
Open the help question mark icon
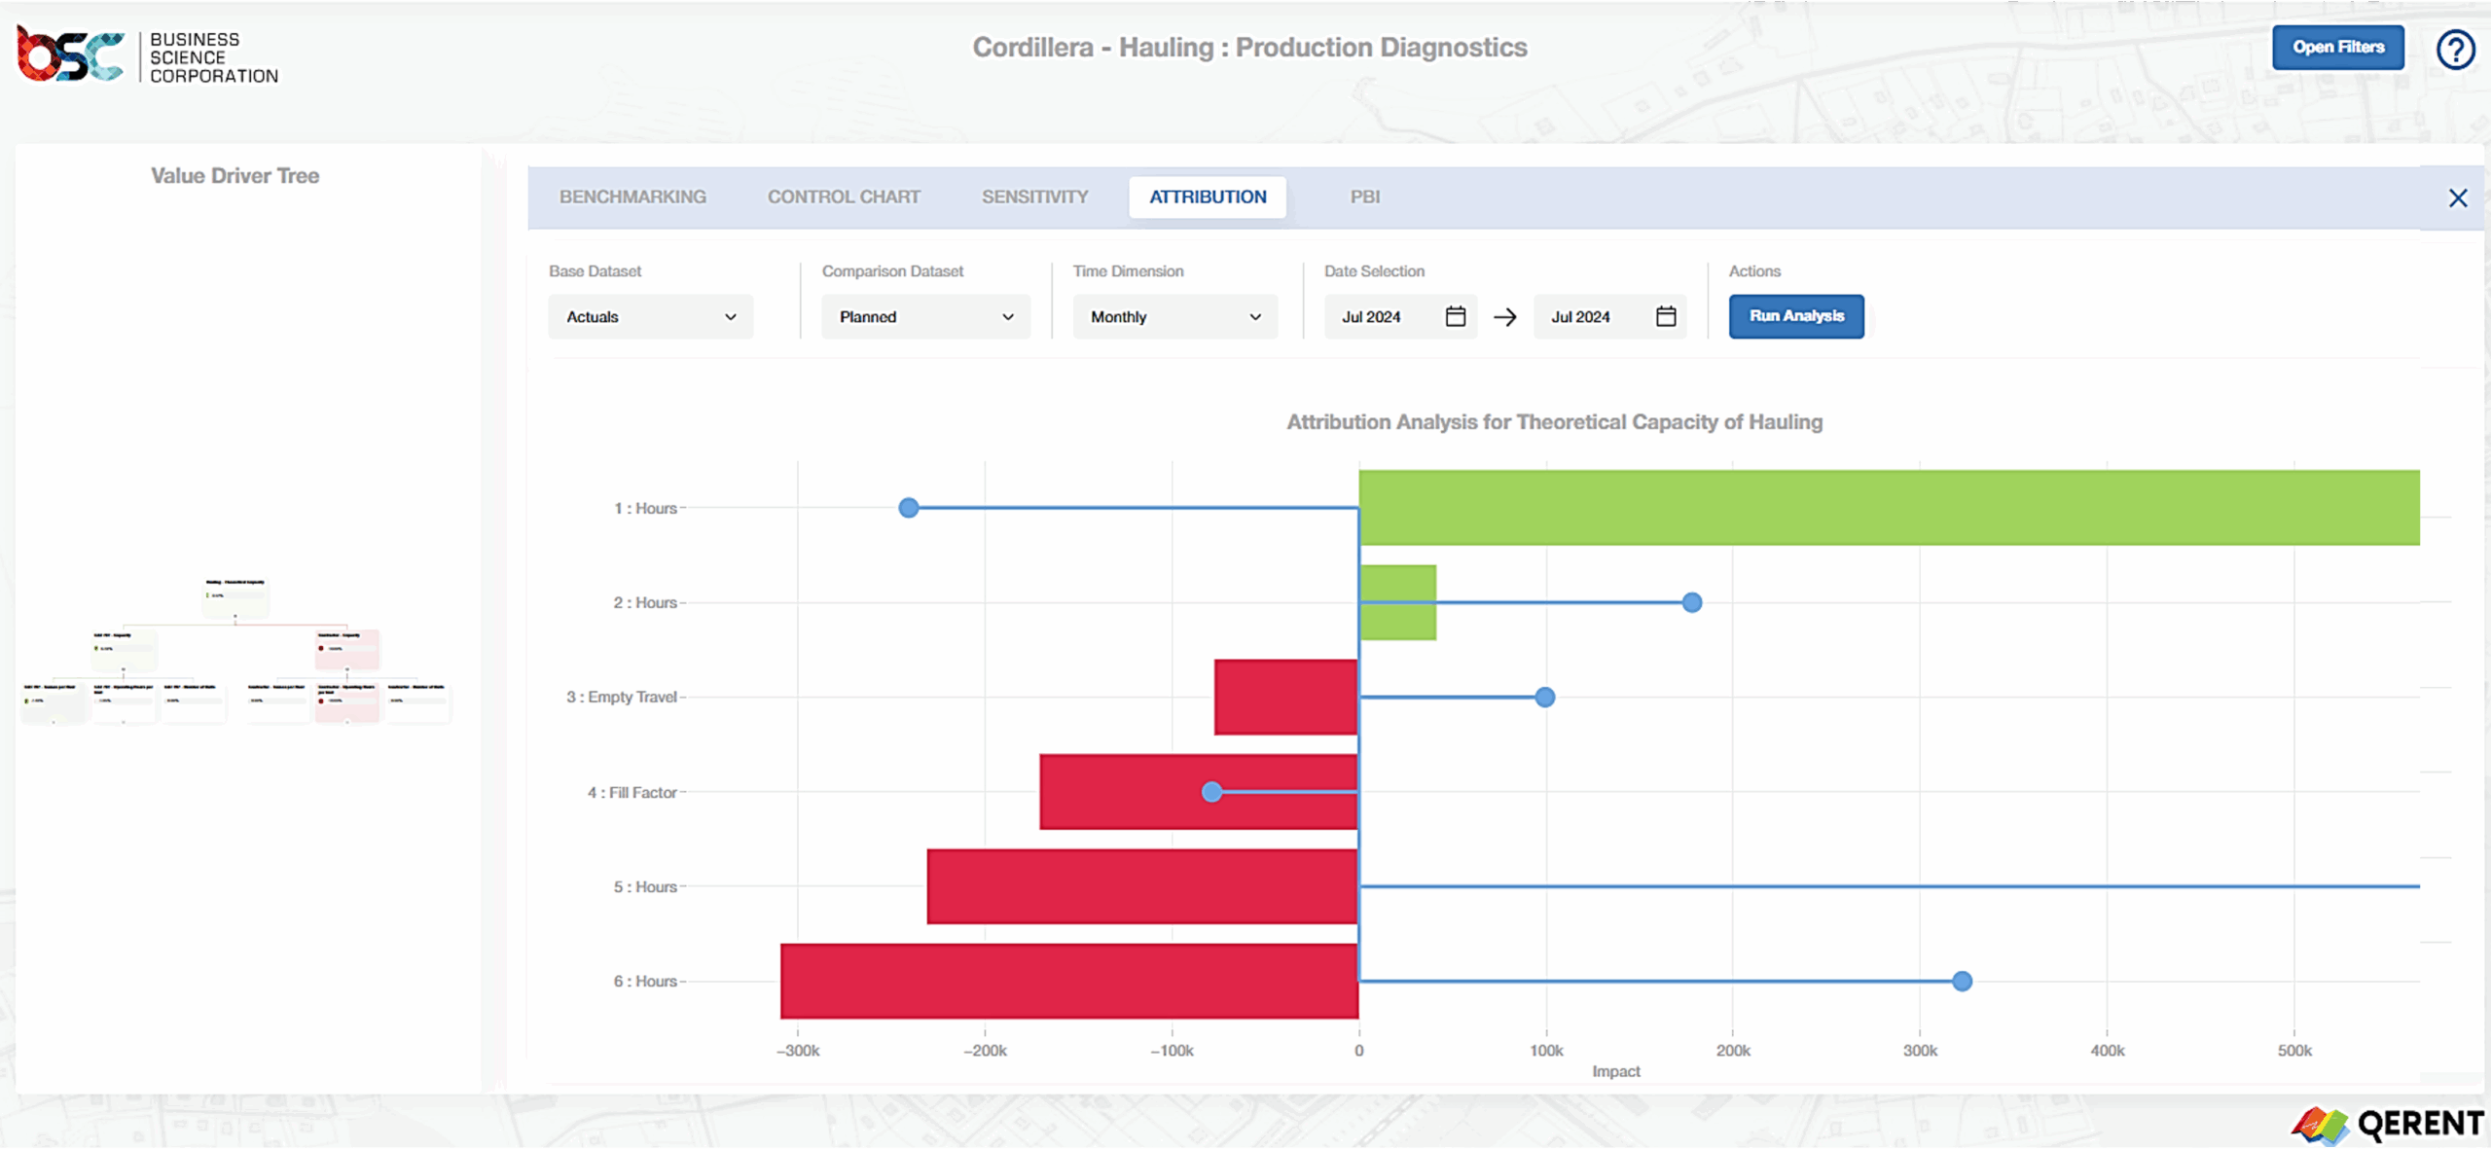point(2456,49)
